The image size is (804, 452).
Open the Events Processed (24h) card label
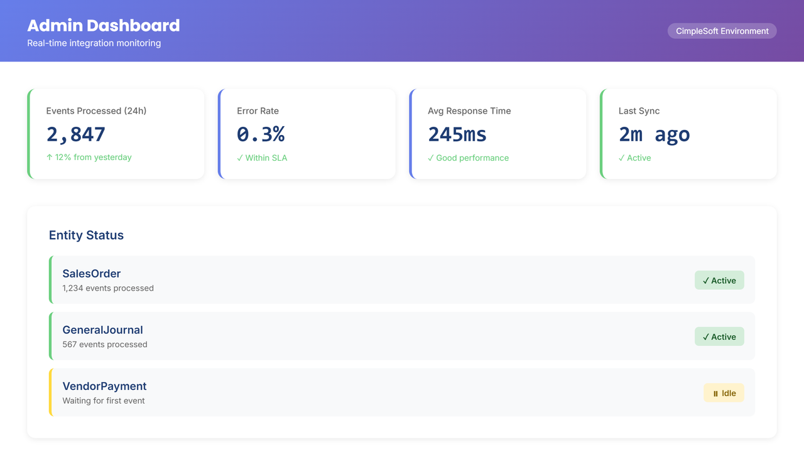pyautogui.click(x=96, y=111)
